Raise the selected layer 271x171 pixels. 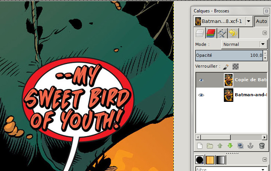tap(220, 146)
